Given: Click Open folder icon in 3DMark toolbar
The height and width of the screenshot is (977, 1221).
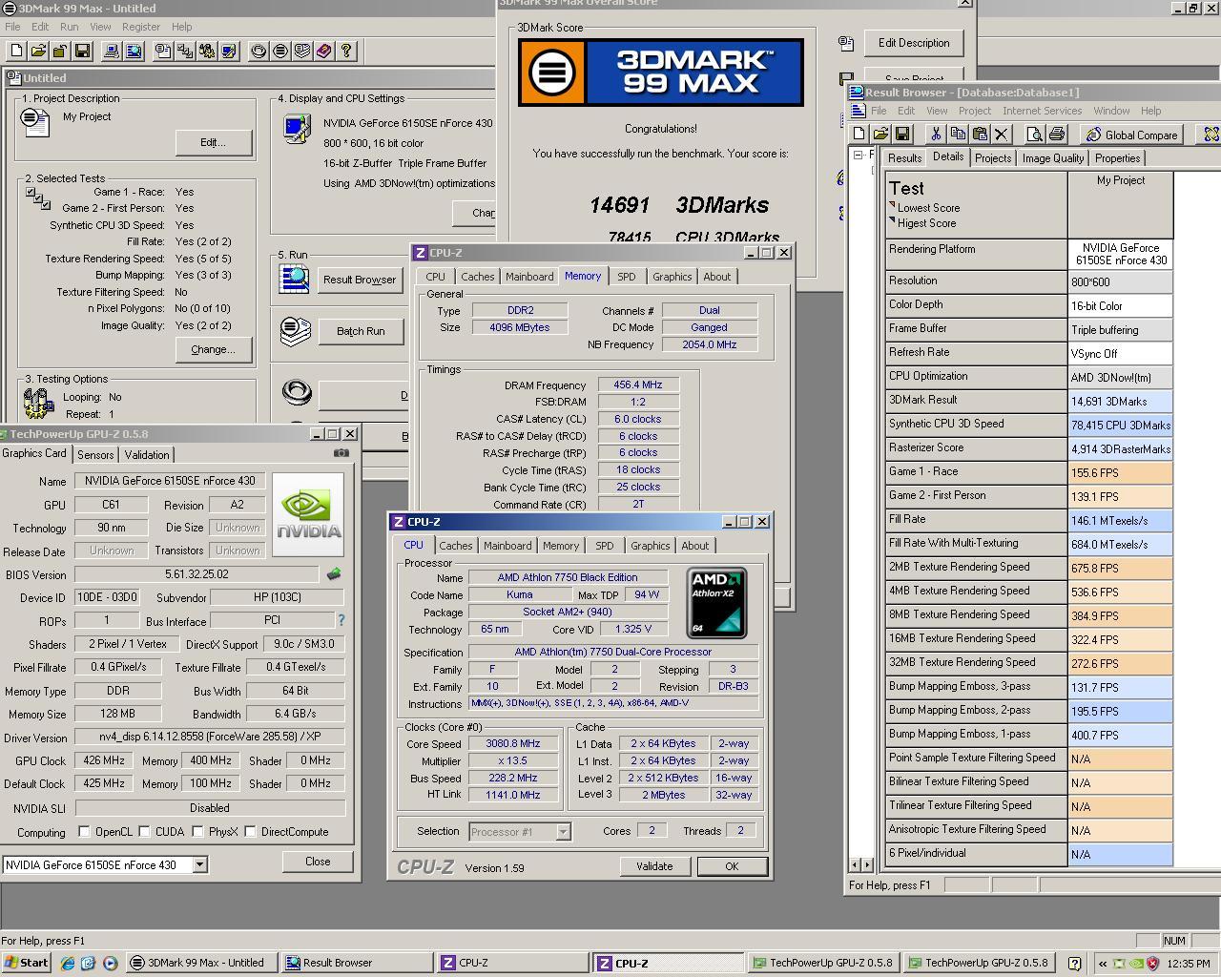Looking at the screenshot, I should 38,51.
